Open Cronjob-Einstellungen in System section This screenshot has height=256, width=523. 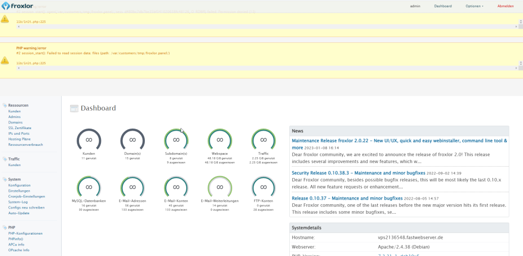pos(27,196)
